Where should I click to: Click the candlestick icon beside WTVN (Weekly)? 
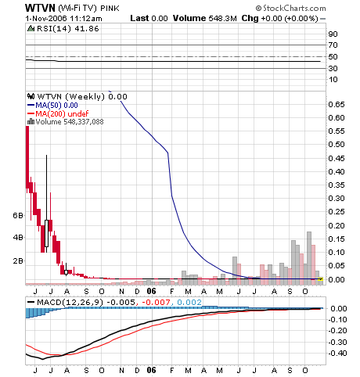click(x=31, y=96)
